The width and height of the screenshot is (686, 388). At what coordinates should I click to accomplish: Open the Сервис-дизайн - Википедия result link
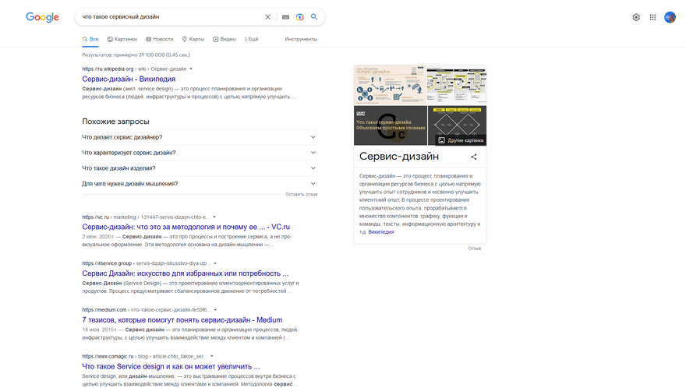point(129,79)
